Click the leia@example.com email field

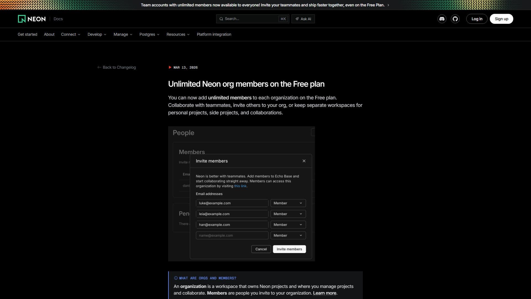[232, 214]
